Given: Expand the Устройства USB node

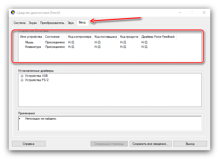Looking at the screenshot, I should [x=22, y=76].
